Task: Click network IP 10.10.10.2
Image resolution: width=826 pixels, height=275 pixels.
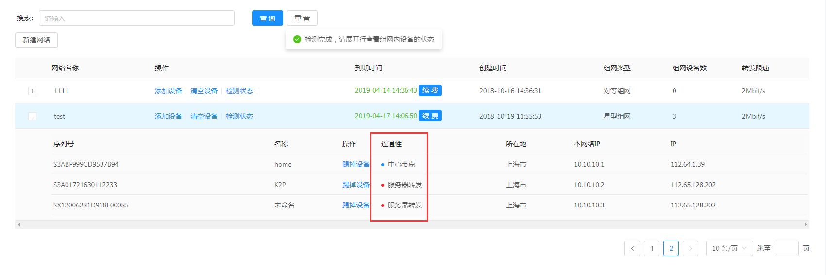Action: tap(589, 185)
